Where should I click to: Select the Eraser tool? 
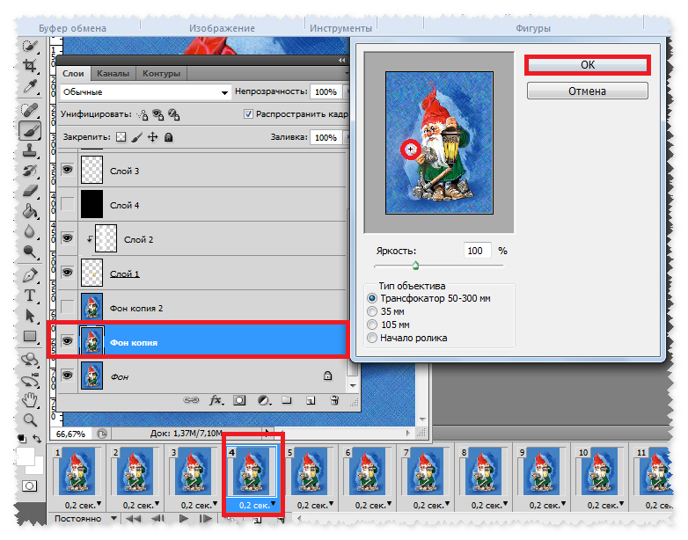[x=30, y=191]
